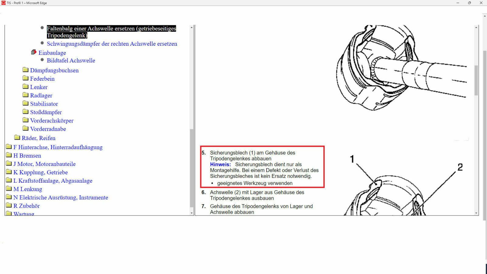Click the content pane's scroll up arrow
The image size is (487, 274).
476,27
